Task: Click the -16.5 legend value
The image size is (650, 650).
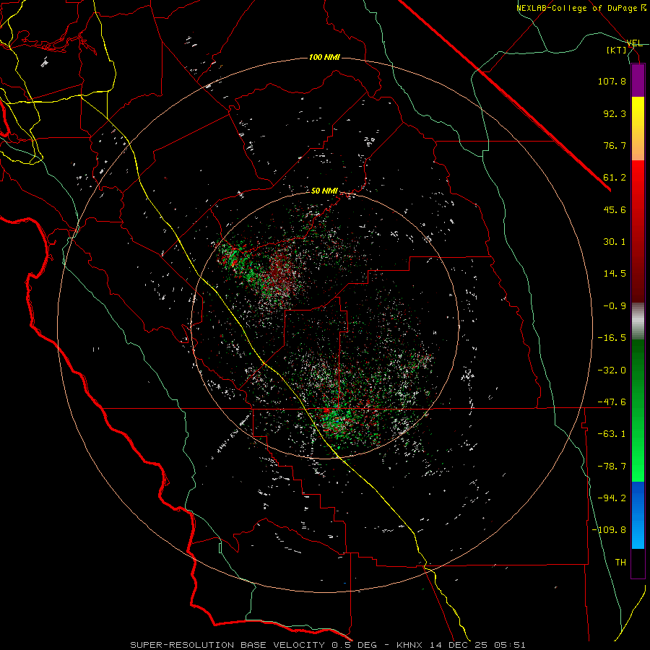Action: click(612, 338)
